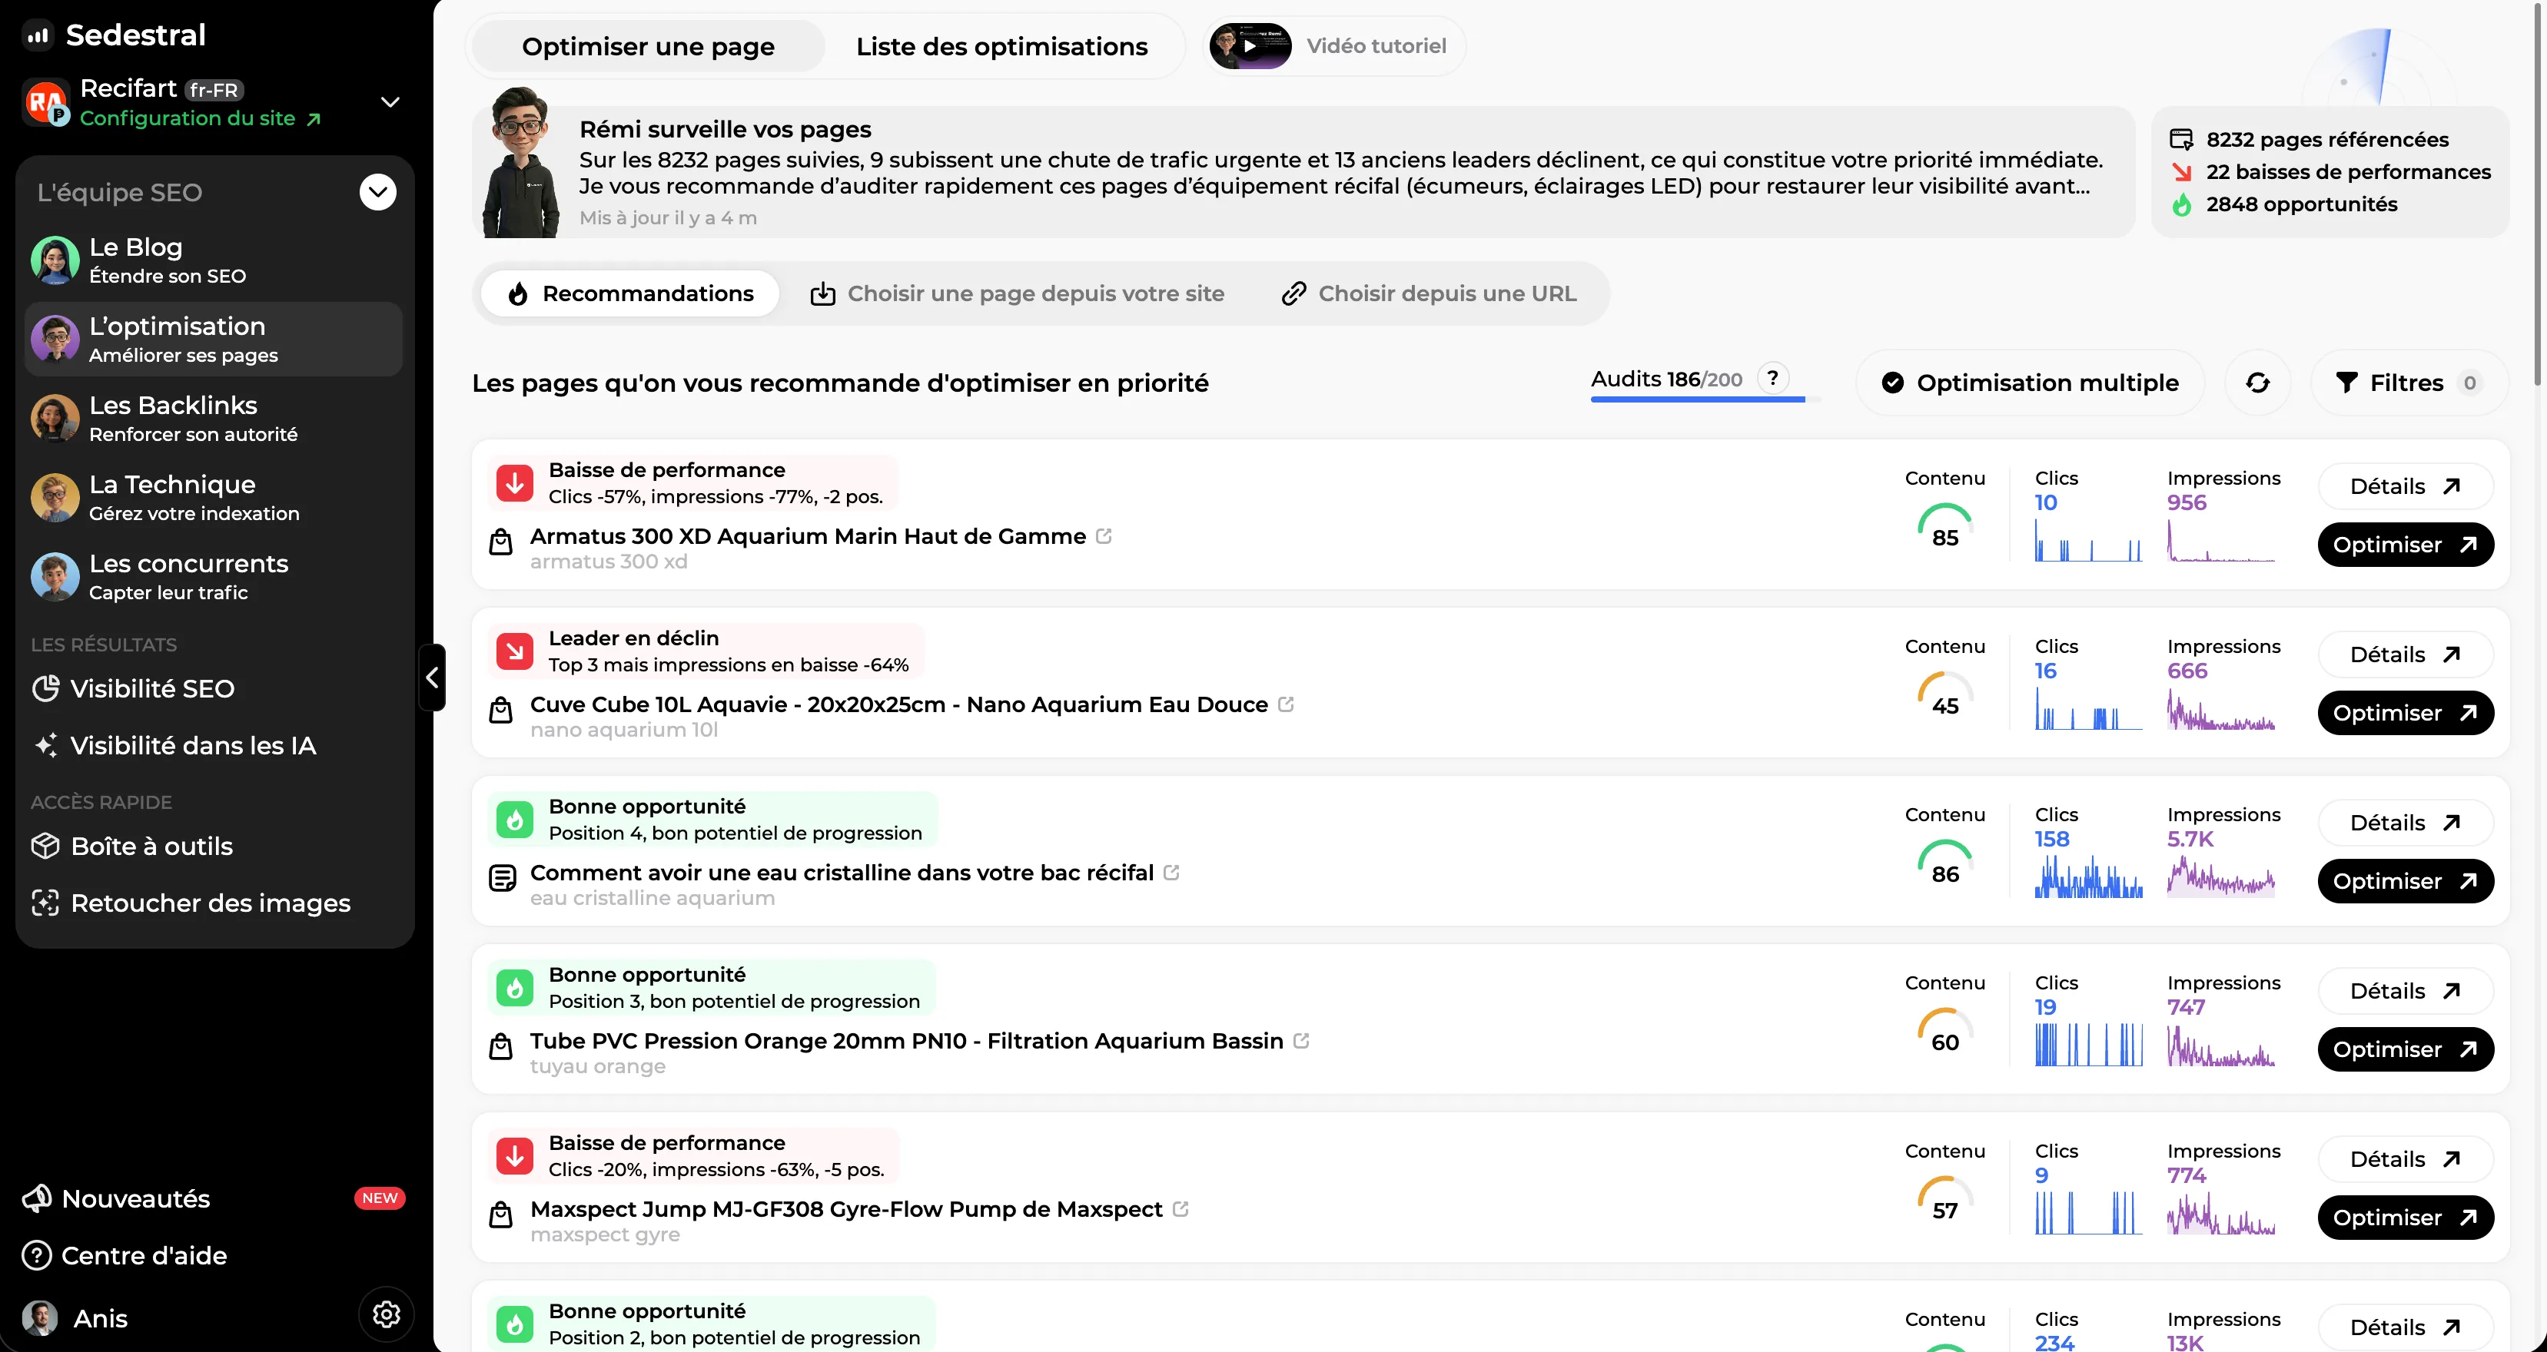Open external link icon beside Maxspect Jump title

point(1181,1208)
